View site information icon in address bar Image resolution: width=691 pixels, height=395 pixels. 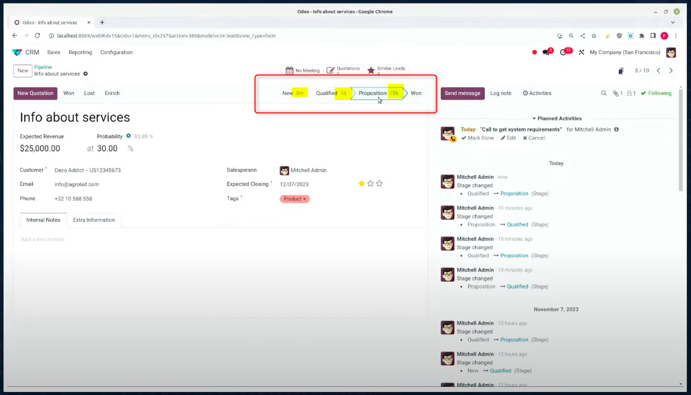(52, 36)
